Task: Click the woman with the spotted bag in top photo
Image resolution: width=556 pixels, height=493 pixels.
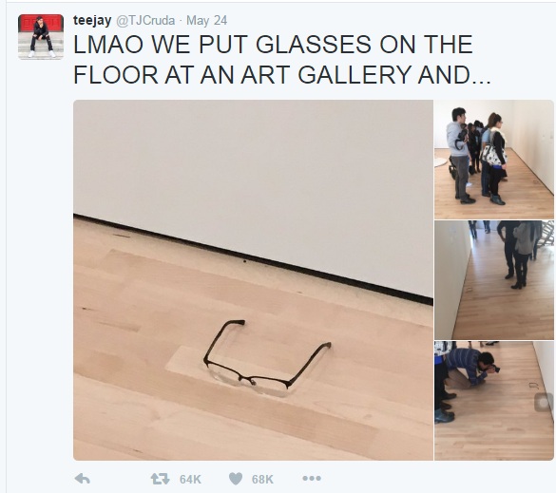Action: pos(495,159)
